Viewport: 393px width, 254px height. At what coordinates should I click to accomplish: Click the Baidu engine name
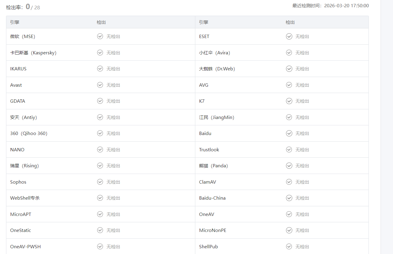[205, 133]
